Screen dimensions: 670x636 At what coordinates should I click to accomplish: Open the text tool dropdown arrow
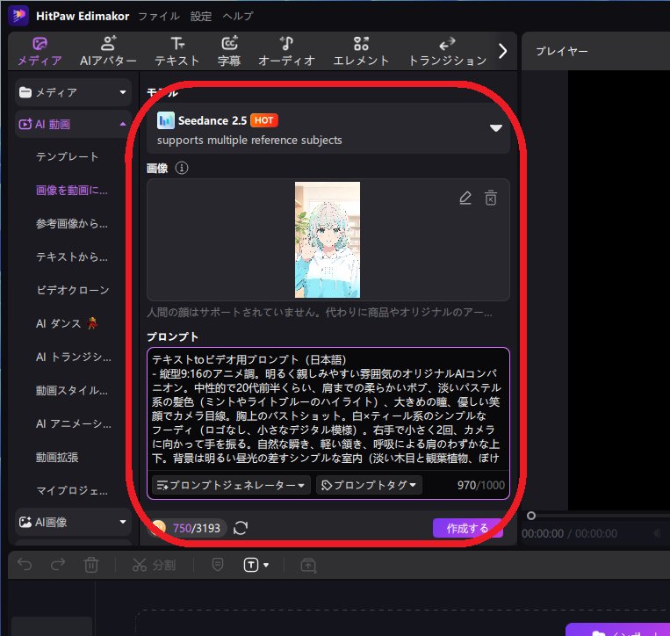pos(266,565)
